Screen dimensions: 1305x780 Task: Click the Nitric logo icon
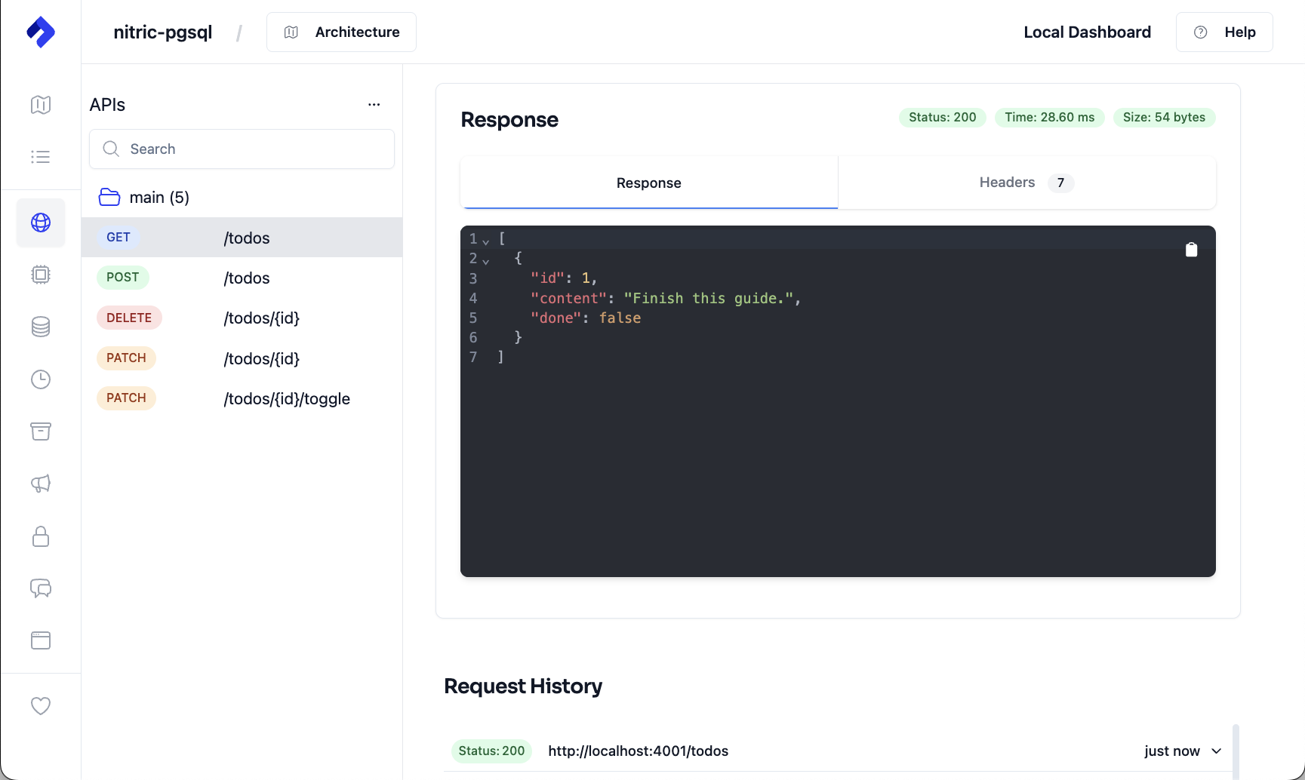[x=41, y=32]
